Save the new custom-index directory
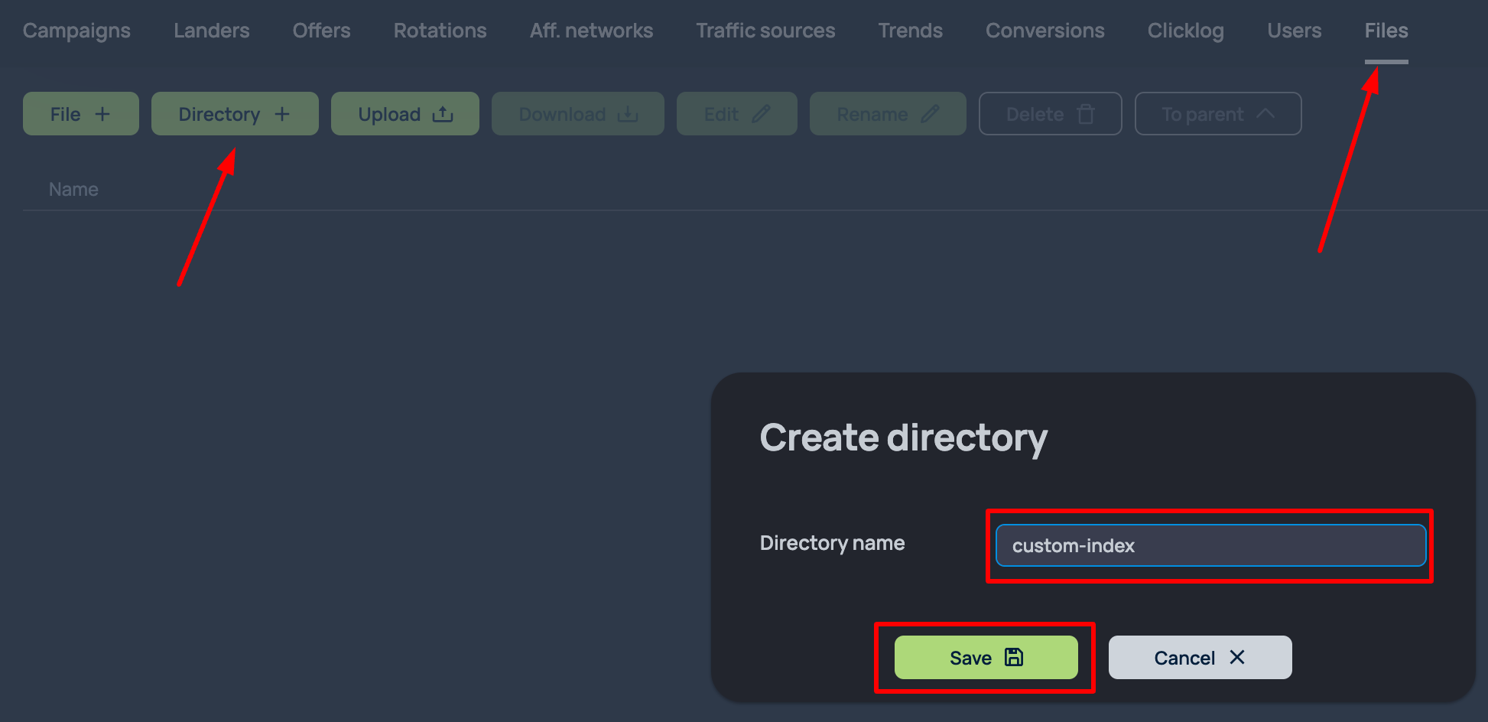 (x=985, y=657)
